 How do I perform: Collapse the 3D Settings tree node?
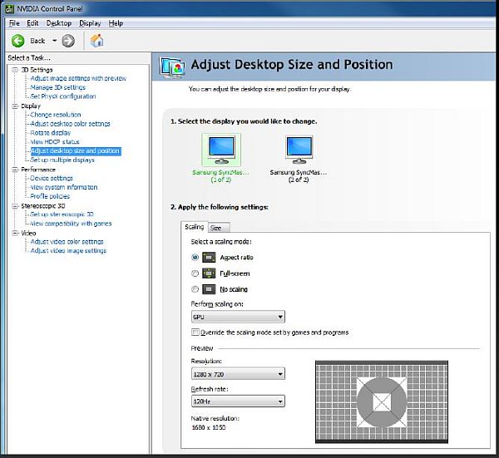(14, 70)
